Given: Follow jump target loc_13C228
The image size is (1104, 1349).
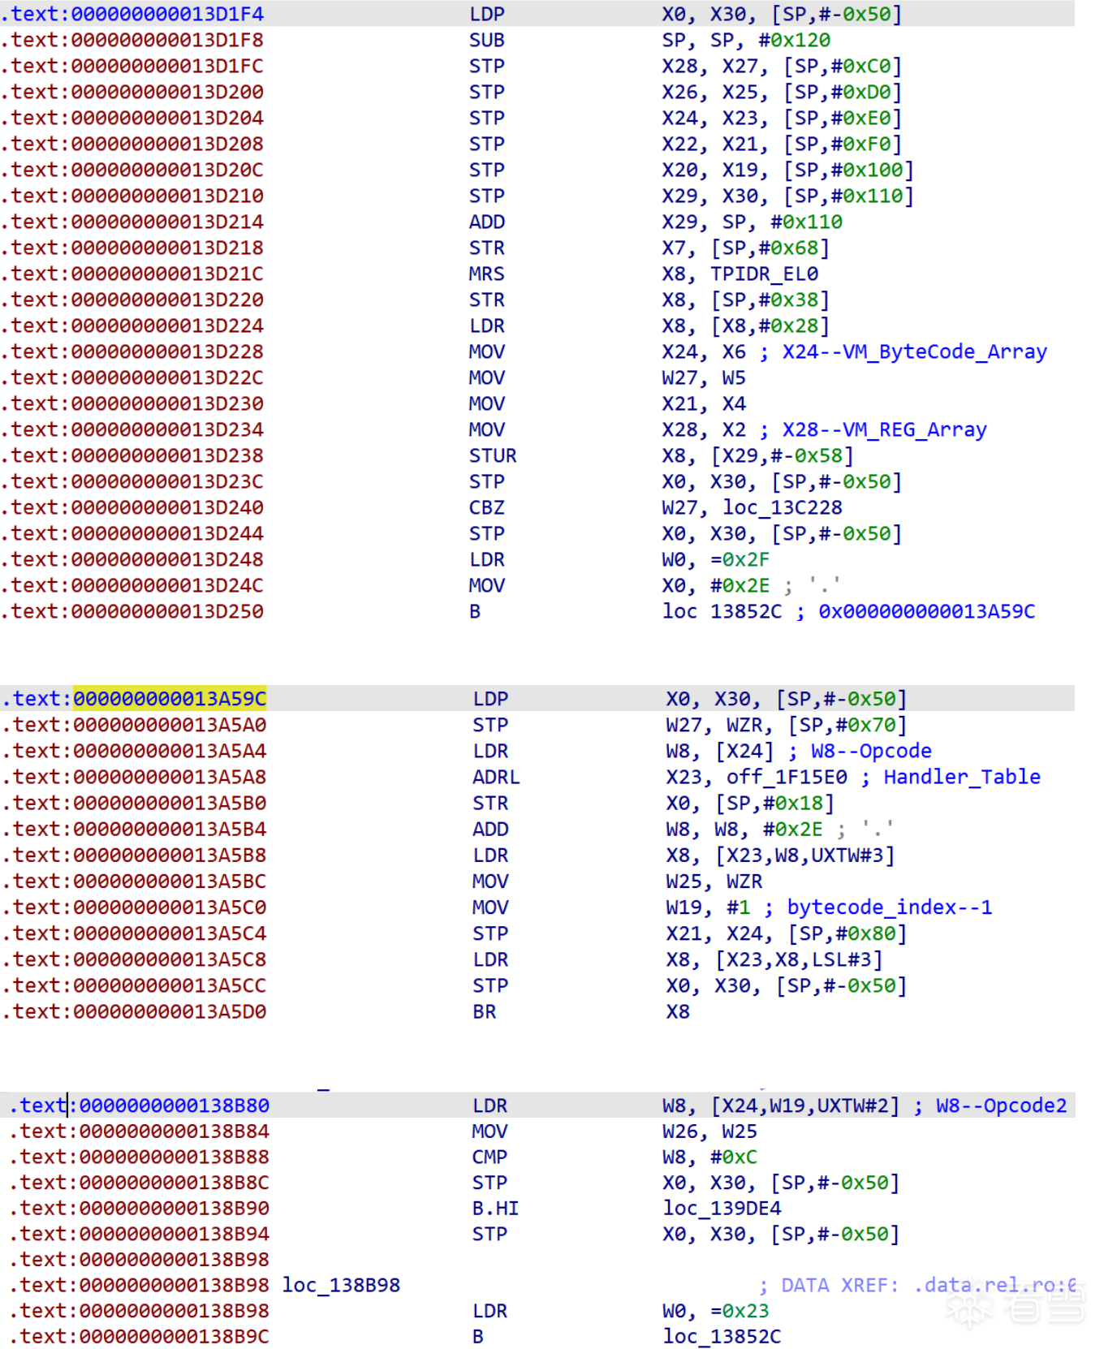Looking at the screenshot, I should 783,507.
